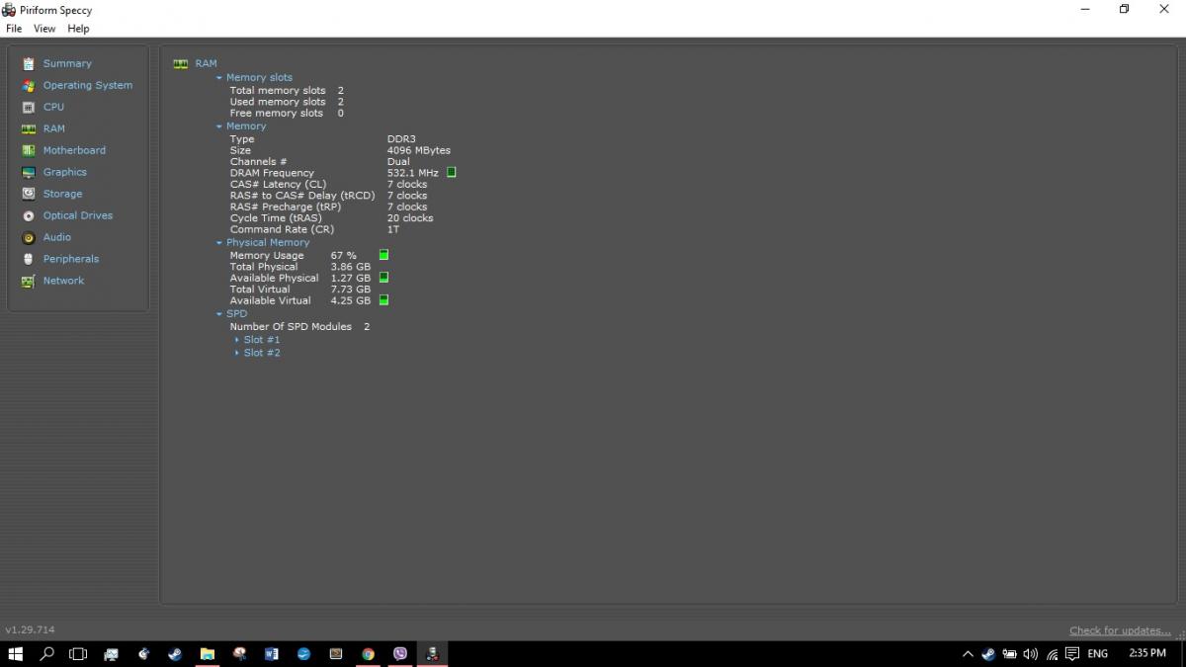The width and height of the screenshot is (1186, 667).
Task: Click the '7.73 GB' total virtual value
Action: pyautogui.click(x=350, y=290)
